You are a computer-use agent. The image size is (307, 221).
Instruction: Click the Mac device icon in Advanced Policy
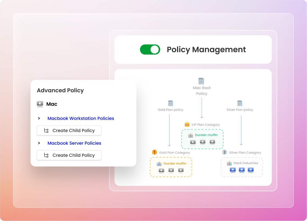(x=40, y=104)
